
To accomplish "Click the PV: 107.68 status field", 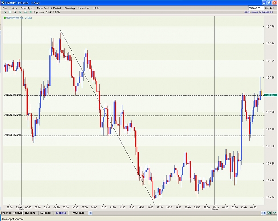I will click(x=78, y=213).
